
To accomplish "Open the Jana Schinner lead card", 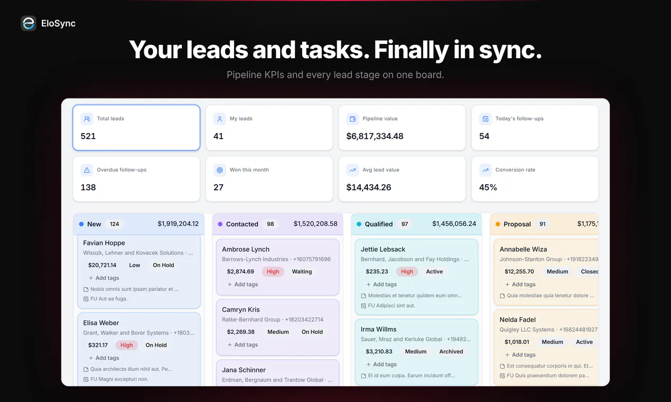I will click(x=277, y=372).
